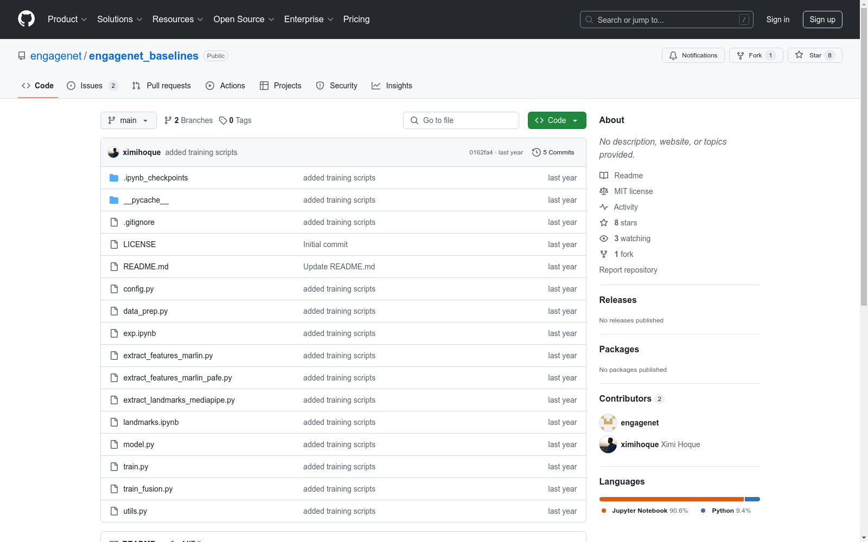Image resolution: width=868 pixels, height=542 pixels.
Task: Open the Pricing page
Action: pos(356,19)
